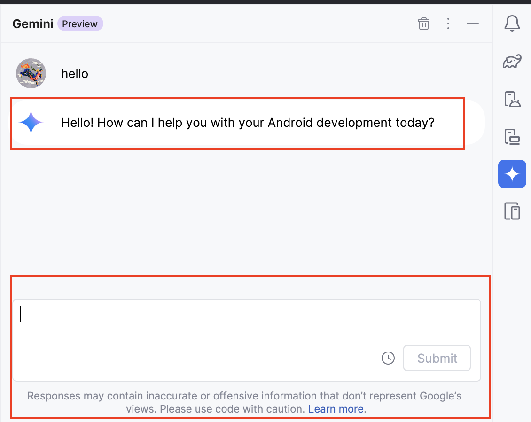
Task: Hide the Gemini tool window panel
Action: [472, 23]
